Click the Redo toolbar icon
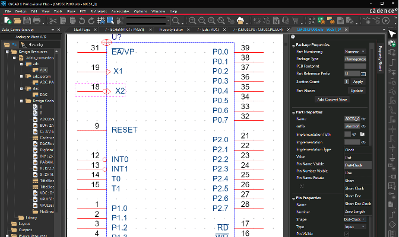 pos(91,21)
